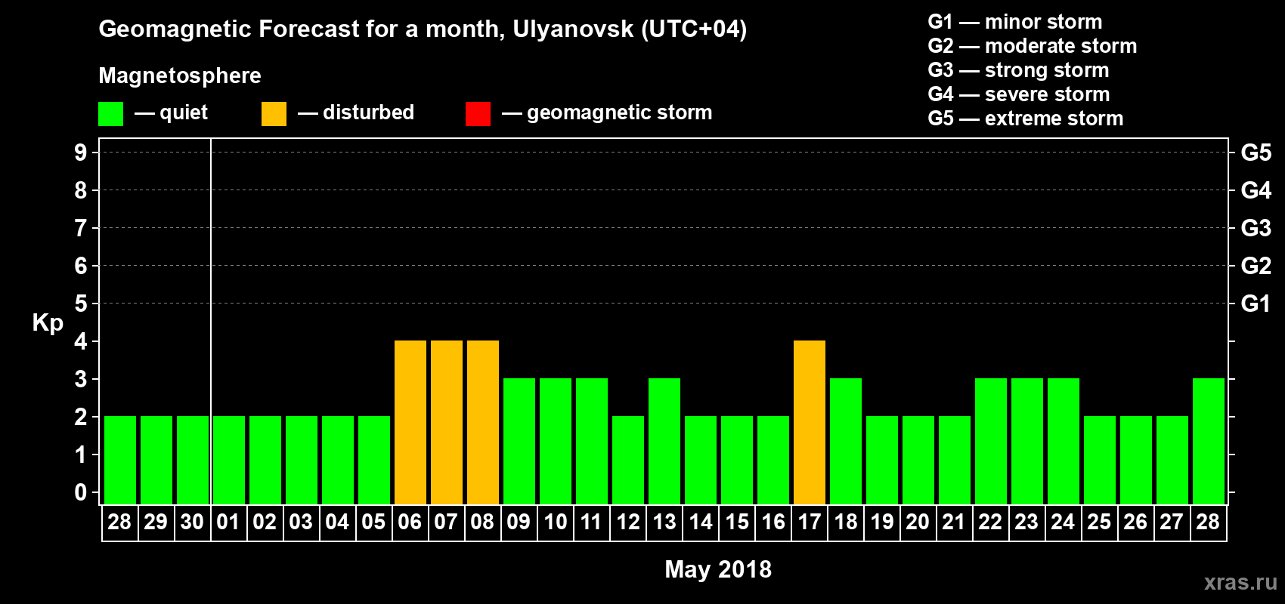Click the green bar for day 18
The width and height of the screenshot is (1285, 604).
point(846,441)
